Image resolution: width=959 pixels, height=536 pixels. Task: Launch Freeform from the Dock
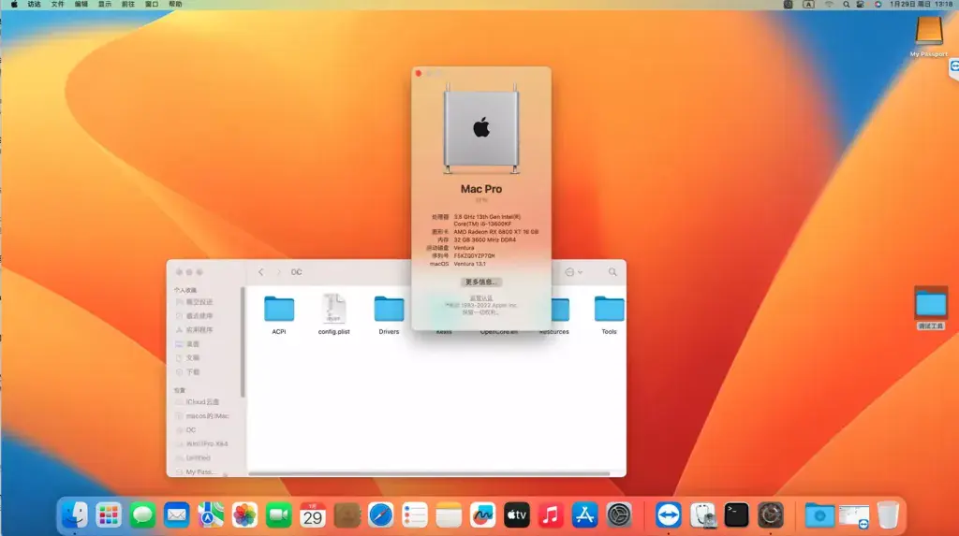(x=482, y=514)
